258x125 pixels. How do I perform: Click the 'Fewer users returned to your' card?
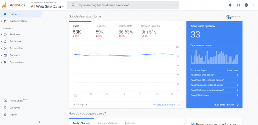pyautogui.click(x=214, y=122)
